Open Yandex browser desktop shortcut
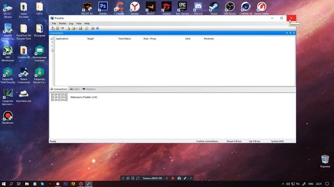 pos(135,8)
